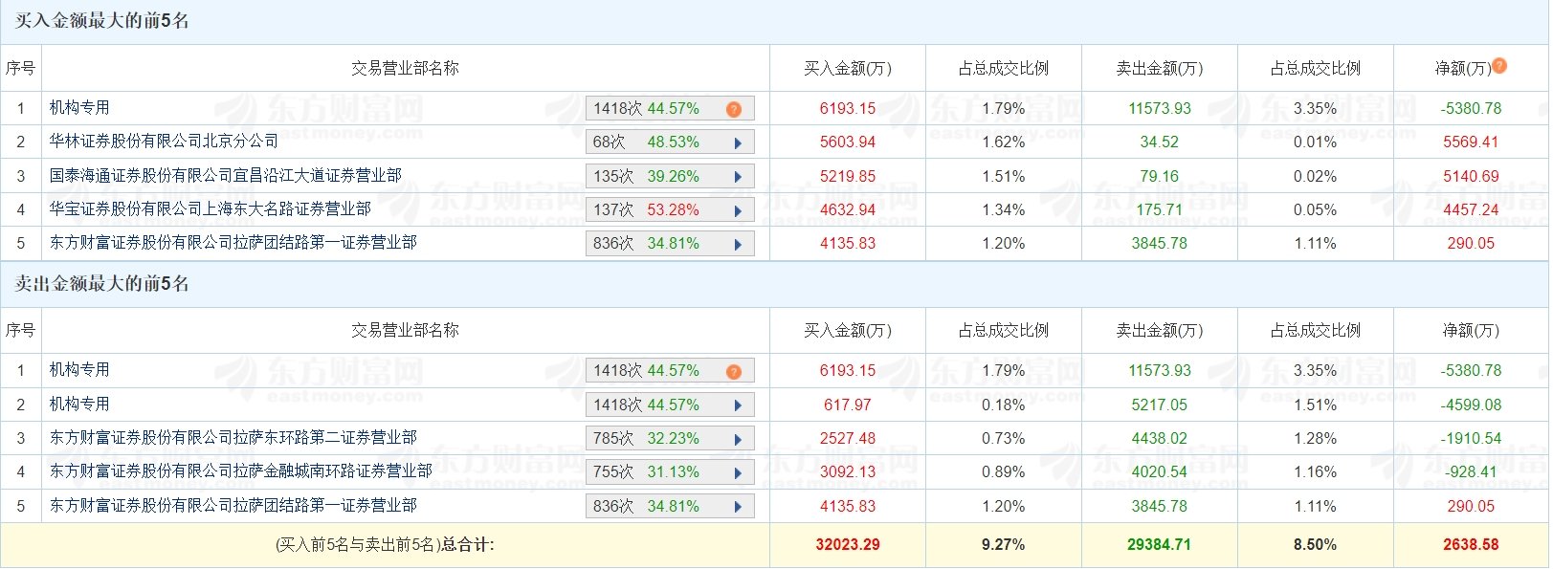Click 买入金额(万) column header in buy table
Image resolution: width=1553 pixels, height=569 pixels.
[848, 68]
